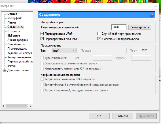Confirm settings with the OK button
The height and width of the screenshot is (124, 161).
click(99, 116)
